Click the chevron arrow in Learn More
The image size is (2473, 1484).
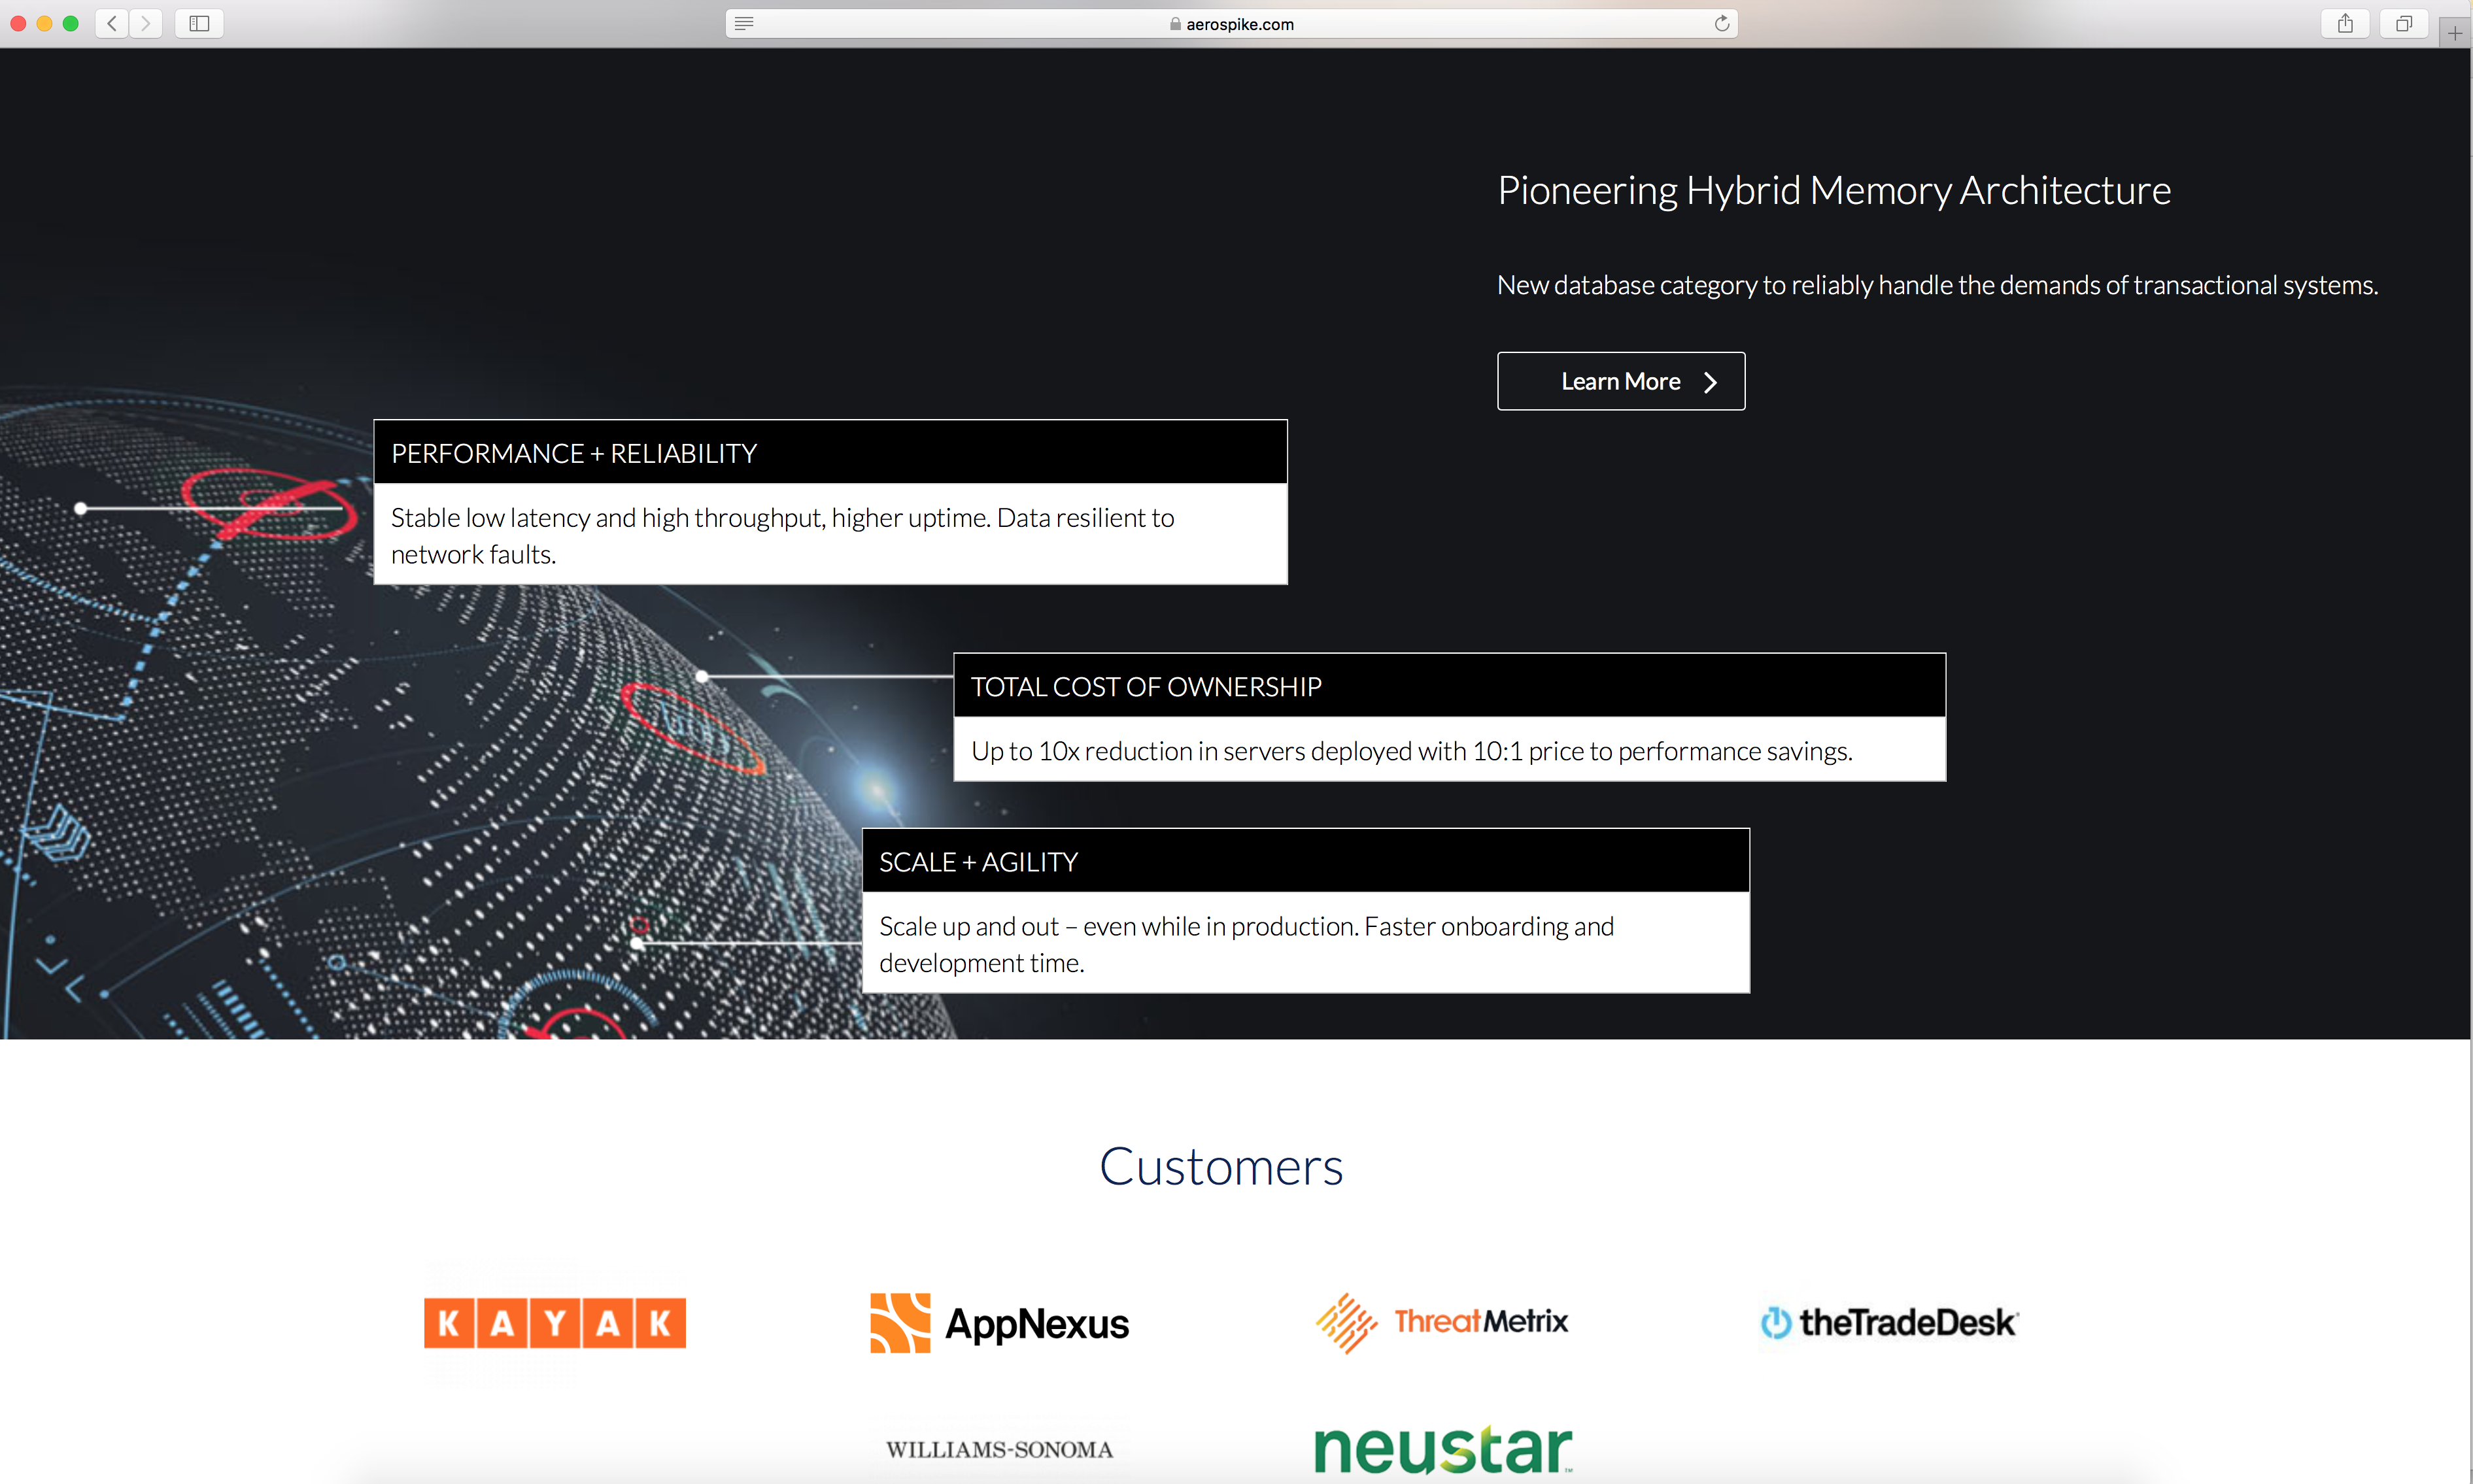(x=1710, y=382)
